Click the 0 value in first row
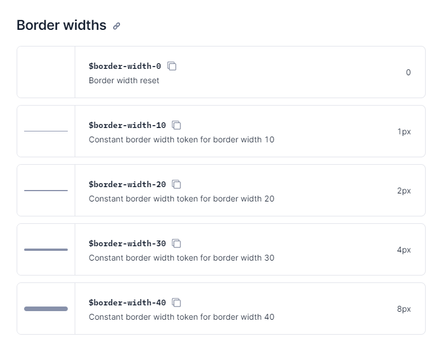This screenshot has height=349, width=436. click(408, 72)
